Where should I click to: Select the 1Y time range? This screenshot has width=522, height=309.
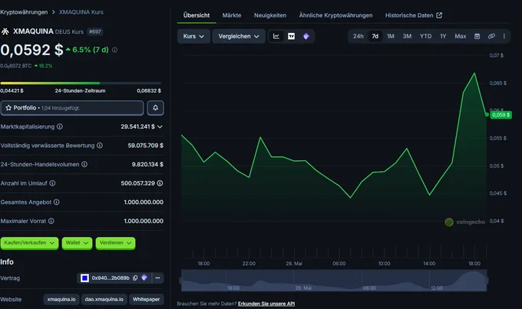click(443, 36)
